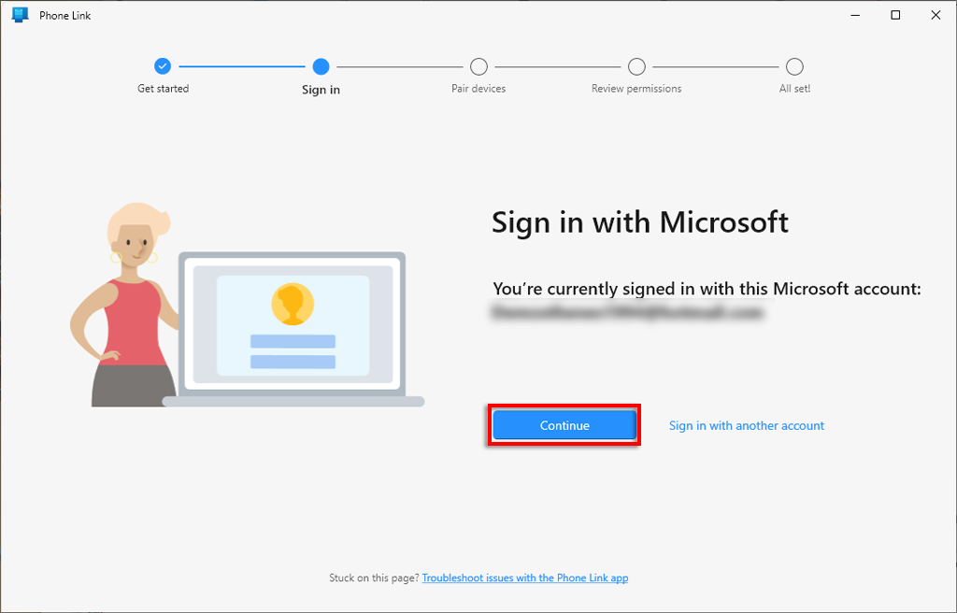Click the Sign in with Microsoft heading
Image resolution: width=957 pixels, height=613 pixels.
(x=640, y=222)
